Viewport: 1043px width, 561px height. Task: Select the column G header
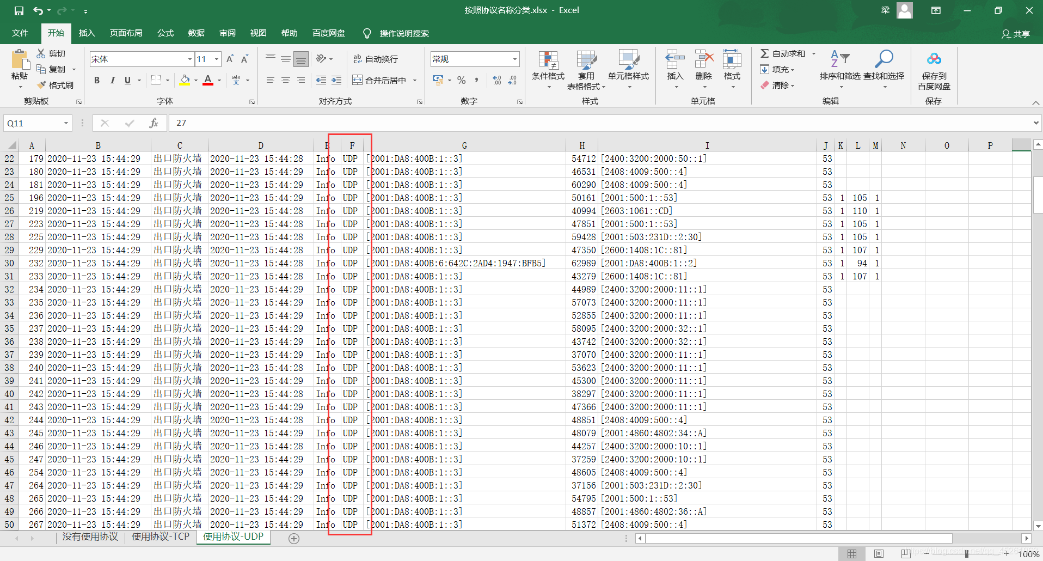(464, 145)
